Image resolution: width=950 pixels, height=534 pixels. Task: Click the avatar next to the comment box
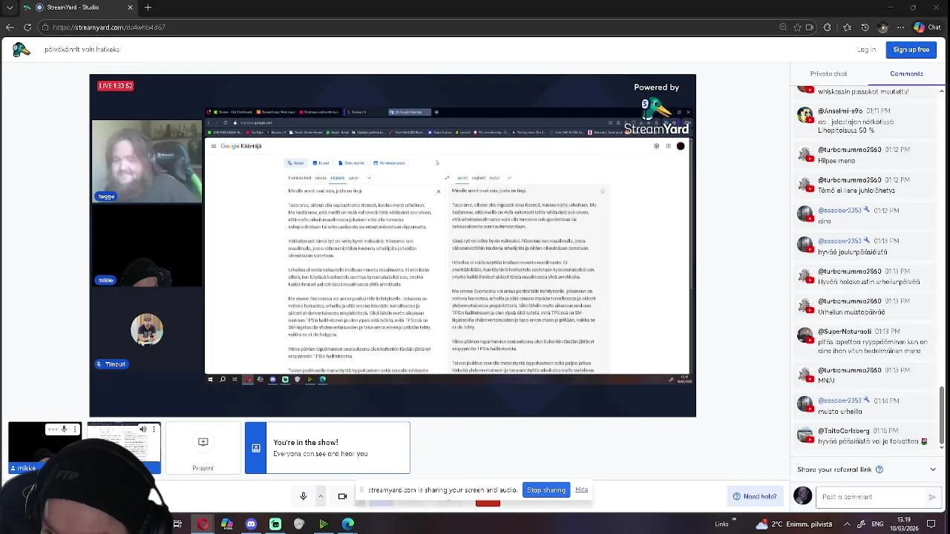click(802, 496)
